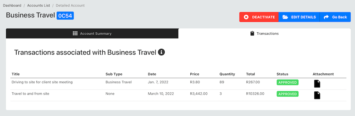Open Edit Details for the account
Image resolution: width=355 pixels, height=116 pixels.
299,17
